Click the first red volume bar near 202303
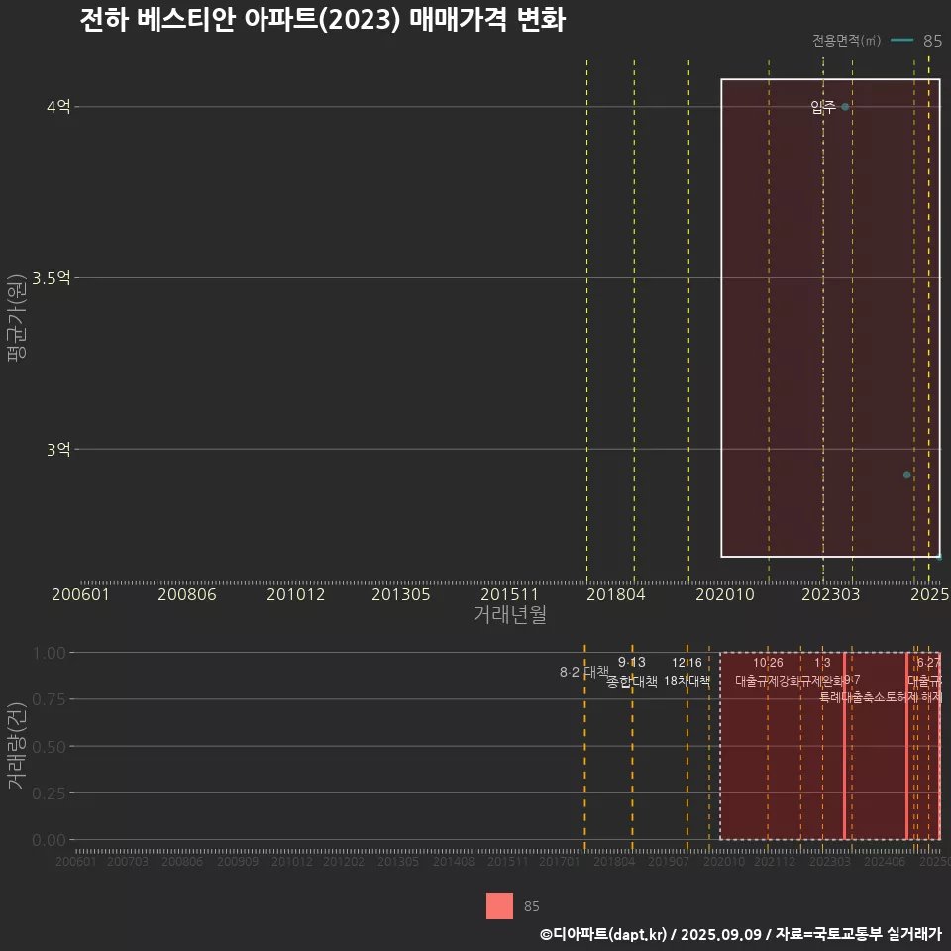951x951 pixels. pyautogui.click(x=844, y=746)
